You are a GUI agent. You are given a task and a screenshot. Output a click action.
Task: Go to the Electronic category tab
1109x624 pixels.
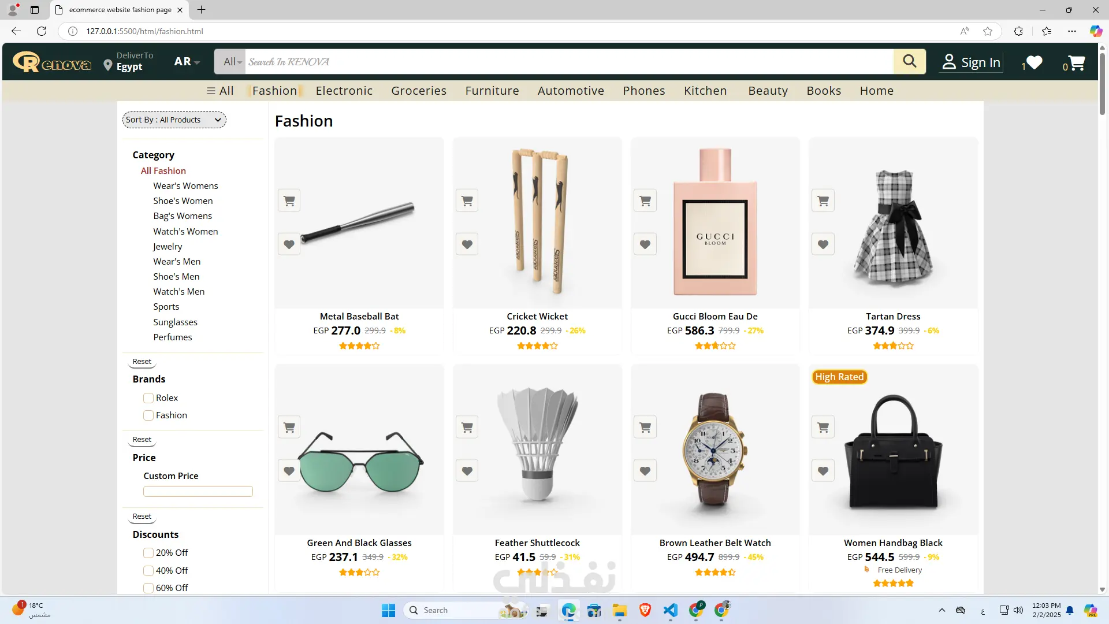[x=344, y=91]
